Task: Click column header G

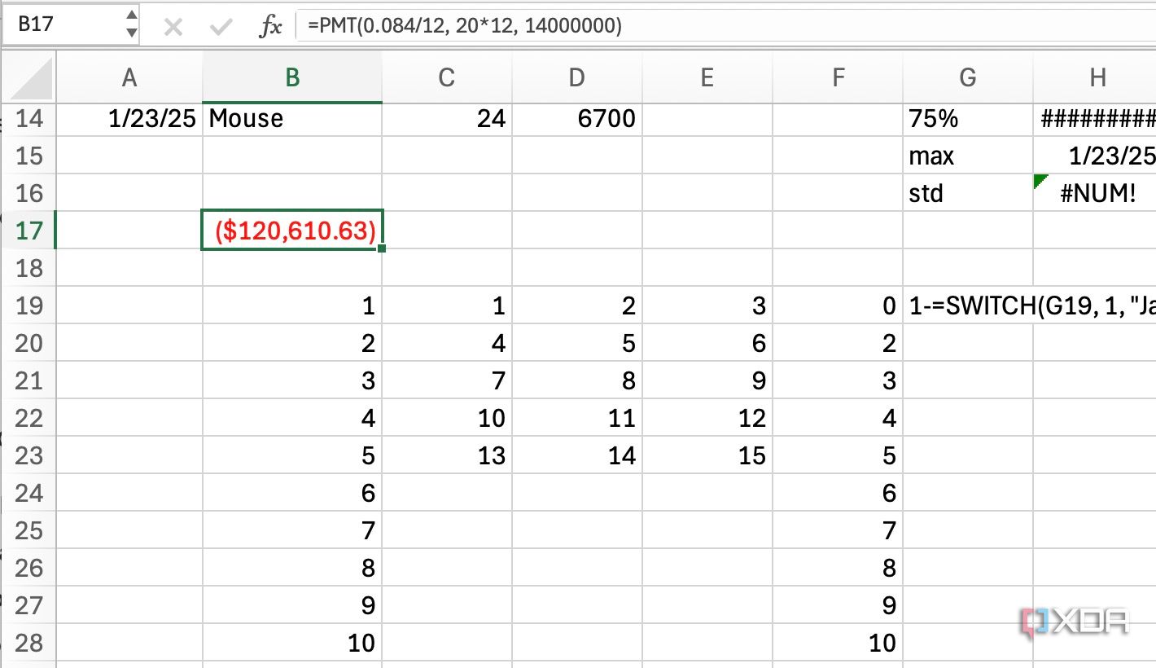Action: pos(968,77)
